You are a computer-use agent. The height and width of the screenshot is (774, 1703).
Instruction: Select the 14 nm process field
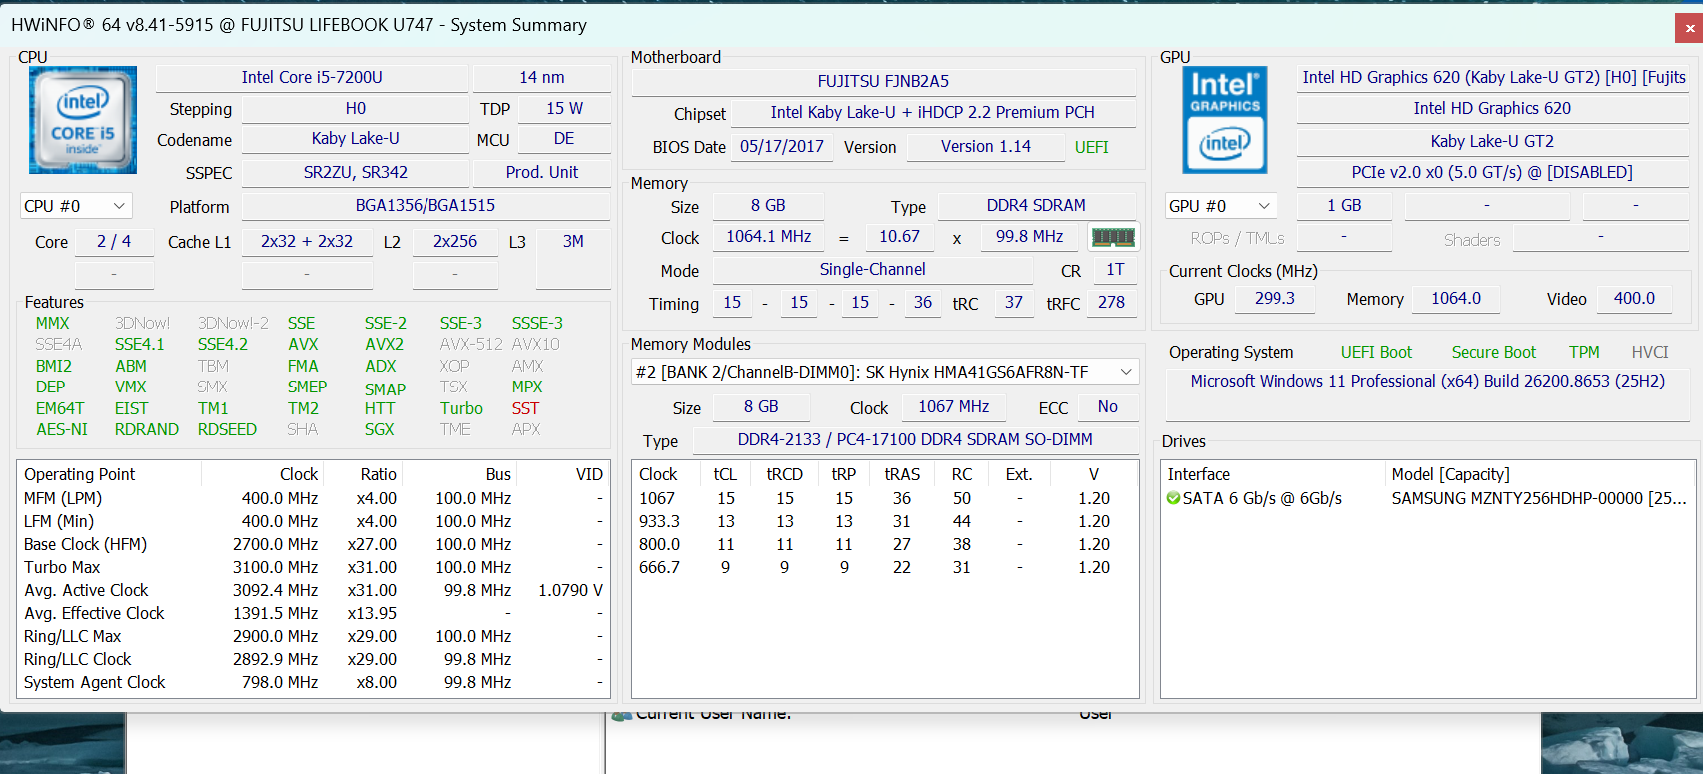tap(542, 77)
